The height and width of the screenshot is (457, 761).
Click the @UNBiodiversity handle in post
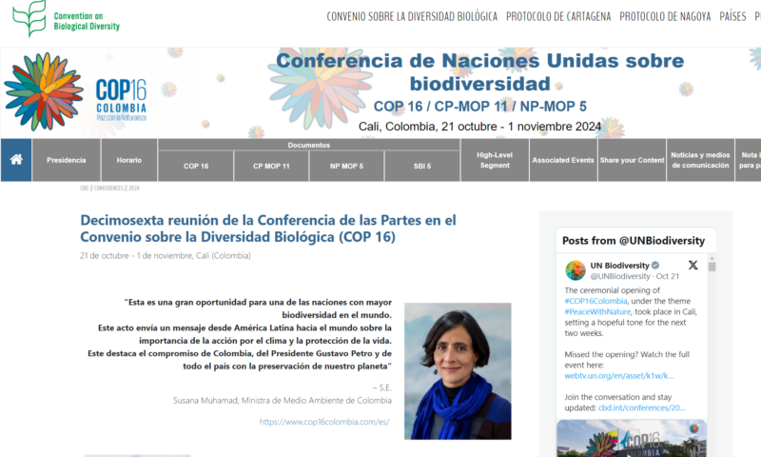pos(620,276)
